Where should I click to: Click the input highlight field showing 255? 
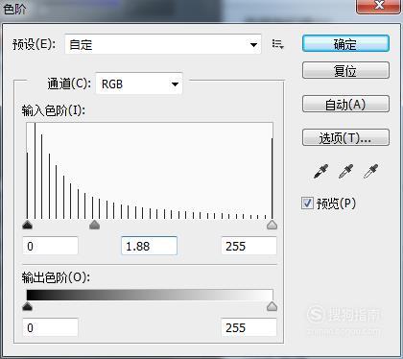249,246
